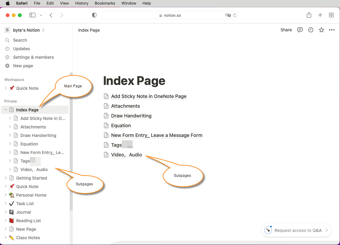Open the Safari share sheet

point(309,15)
